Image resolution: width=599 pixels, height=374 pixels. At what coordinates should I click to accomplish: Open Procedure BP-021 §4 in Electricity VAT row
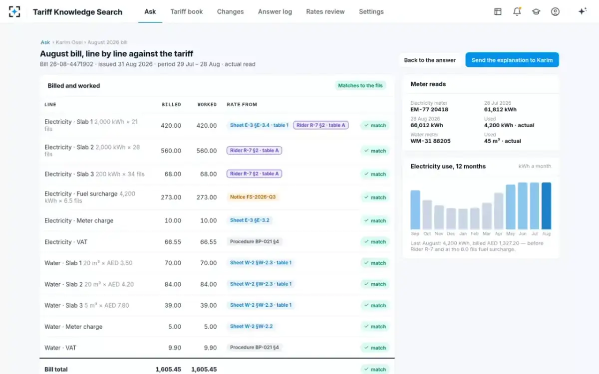click(x=255, y=241)
